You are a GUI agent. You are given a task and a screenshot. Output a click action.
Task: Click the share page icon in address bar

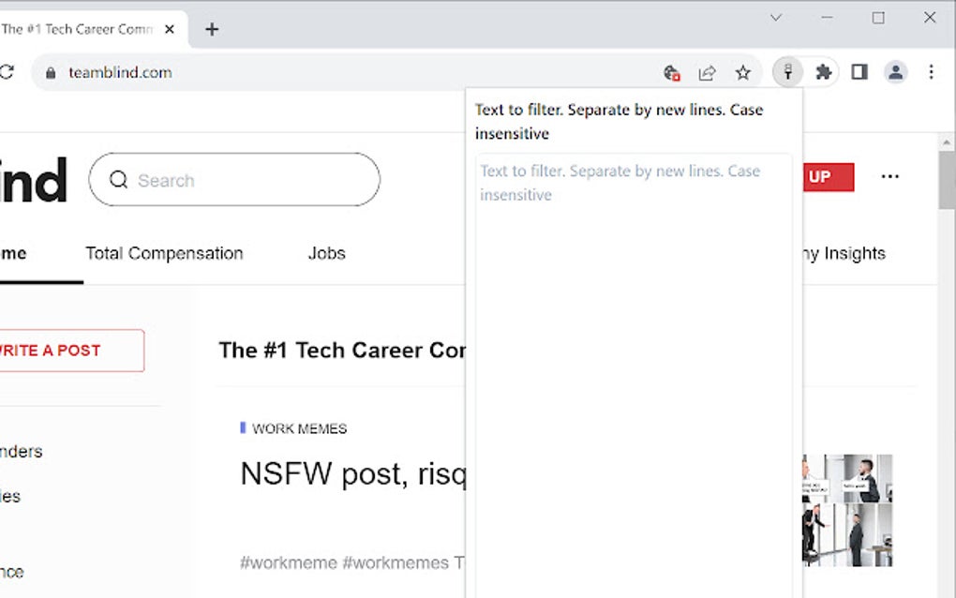[708, 72]
